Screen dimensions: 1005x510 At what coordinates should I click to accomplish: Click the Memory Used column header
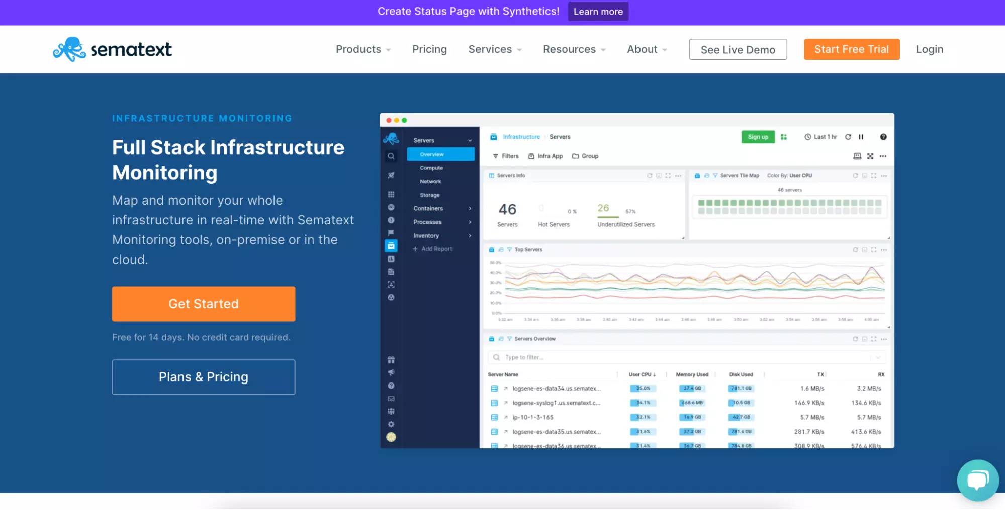[692, 374]
